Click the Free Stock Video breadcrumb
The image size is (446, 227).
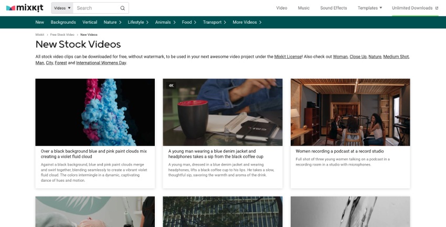pos(62,35)
